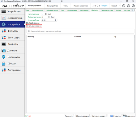This screenshot has height=117, width=136.
Task: Open the Трек settings tab
Action: coord(28,10)
